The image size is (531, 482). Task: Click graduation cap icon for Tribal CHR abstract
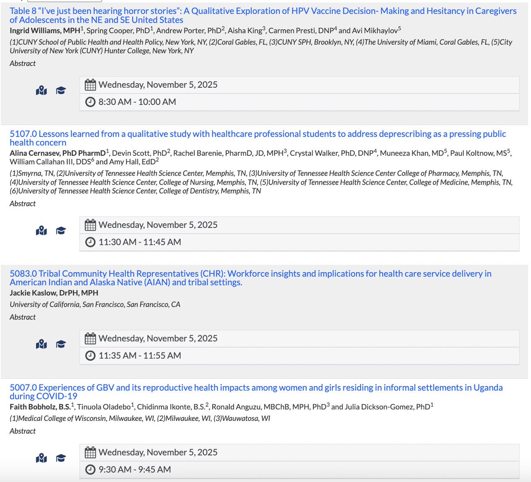coord(61,344)
